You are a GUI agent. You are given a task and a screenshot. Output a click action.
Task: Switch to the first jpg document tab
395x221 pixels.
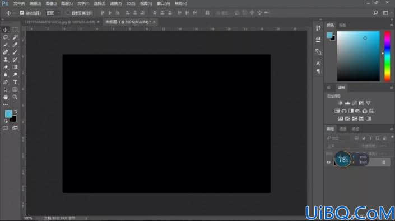[60, 22]
